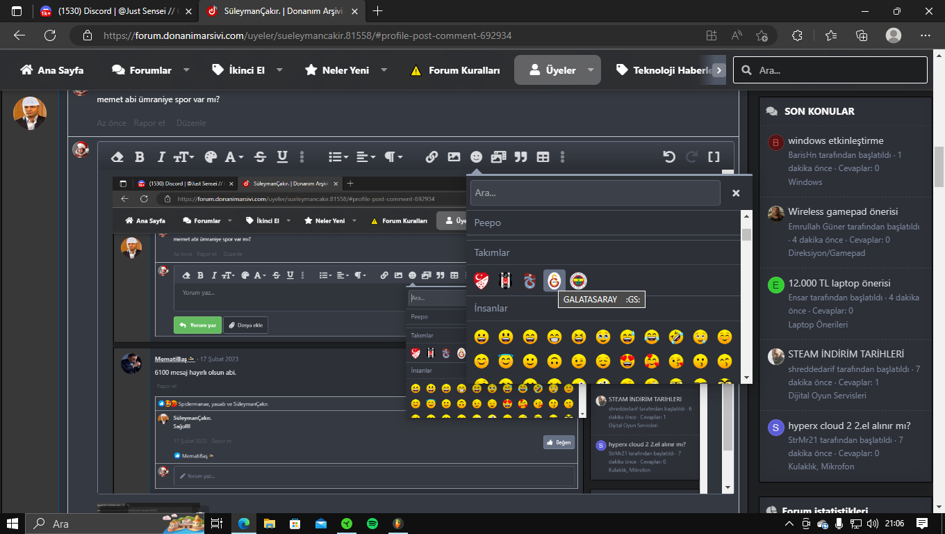Expand the İkinci El menu arrow
The width and height of the screenshot is (945, 534).
tap(279, 70)
